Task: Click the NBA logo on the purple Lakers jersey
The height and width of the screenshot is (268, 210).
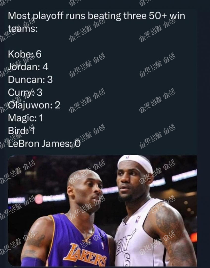Action: coord(102,246)
